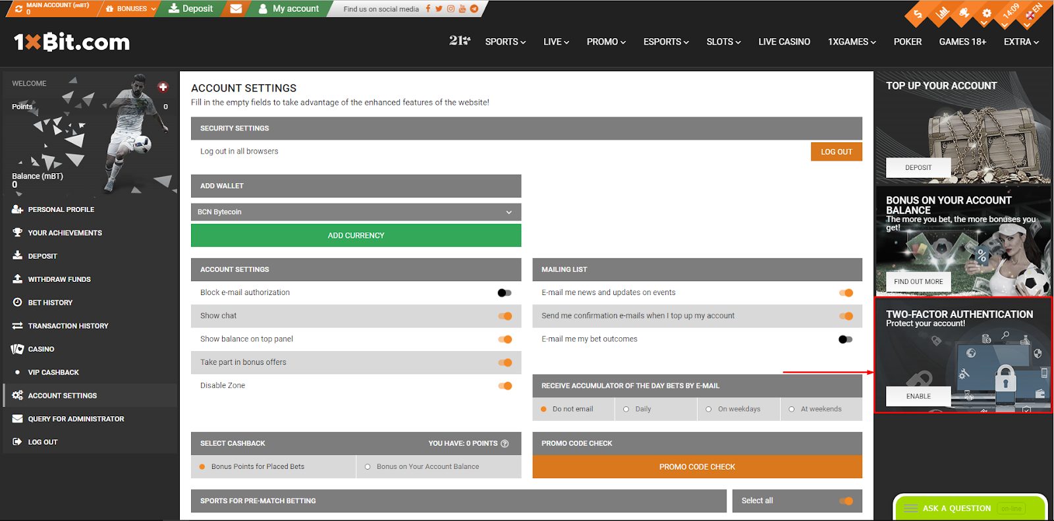
Task: Toggle E-mail me news and updates switch
Action: click(846, 292)
